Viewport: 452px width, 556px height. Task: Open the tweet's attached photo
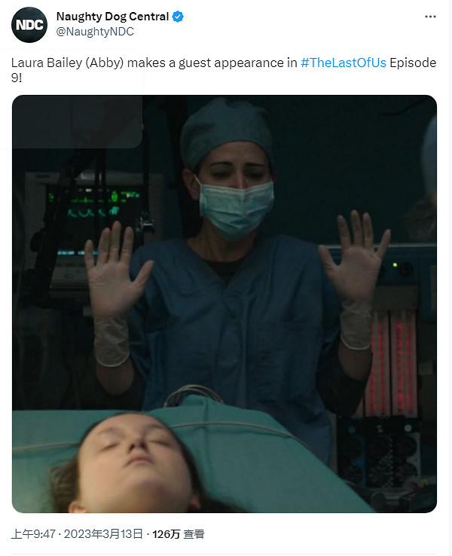tap(224, 304)
